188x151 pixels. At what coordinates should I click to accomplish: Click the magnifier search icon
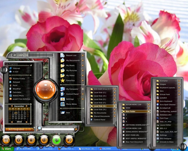[x=39, y=129]
